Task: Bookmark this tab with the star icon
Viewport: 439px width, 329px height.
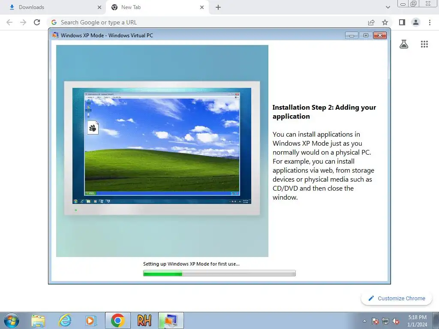Action: pos(385,22)
